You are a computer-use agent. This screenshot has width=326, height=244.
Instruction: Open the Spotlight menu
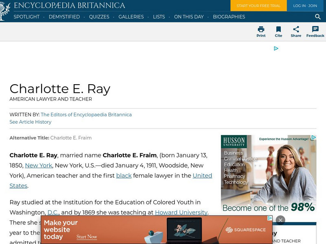(26, 17)
